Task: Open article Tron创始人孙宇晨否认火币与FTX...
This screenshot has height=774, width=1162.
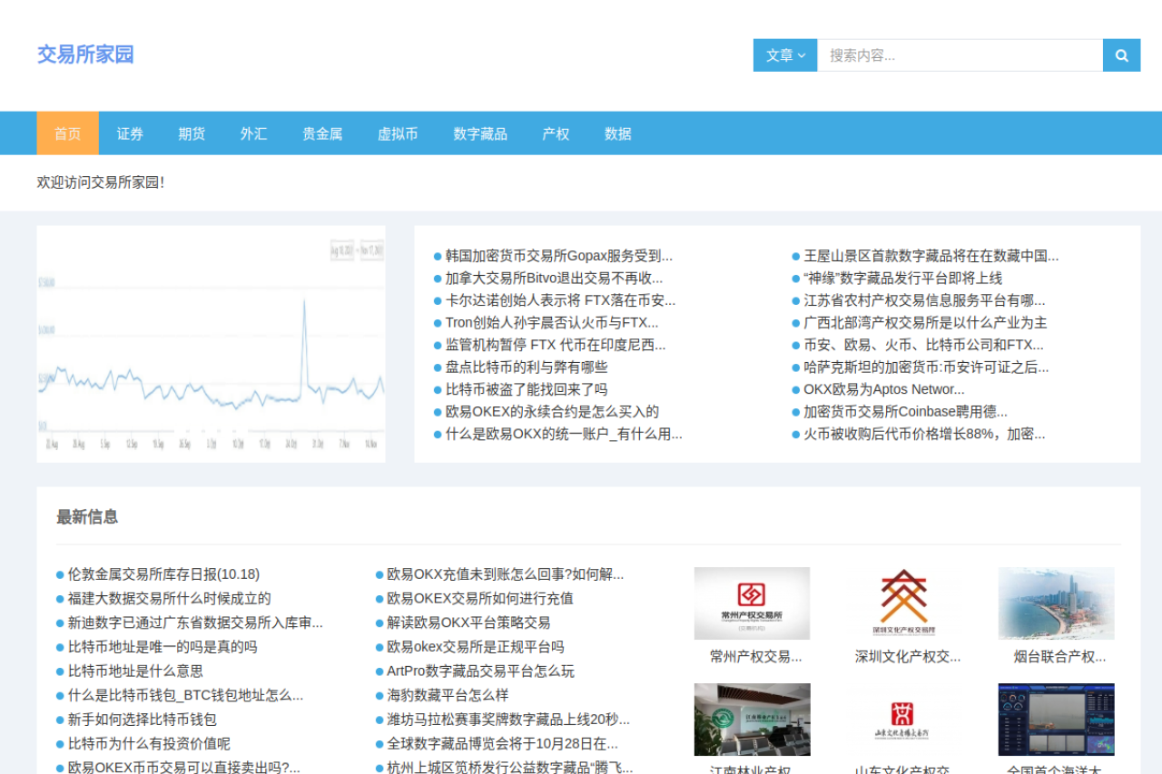Action: 552,322
